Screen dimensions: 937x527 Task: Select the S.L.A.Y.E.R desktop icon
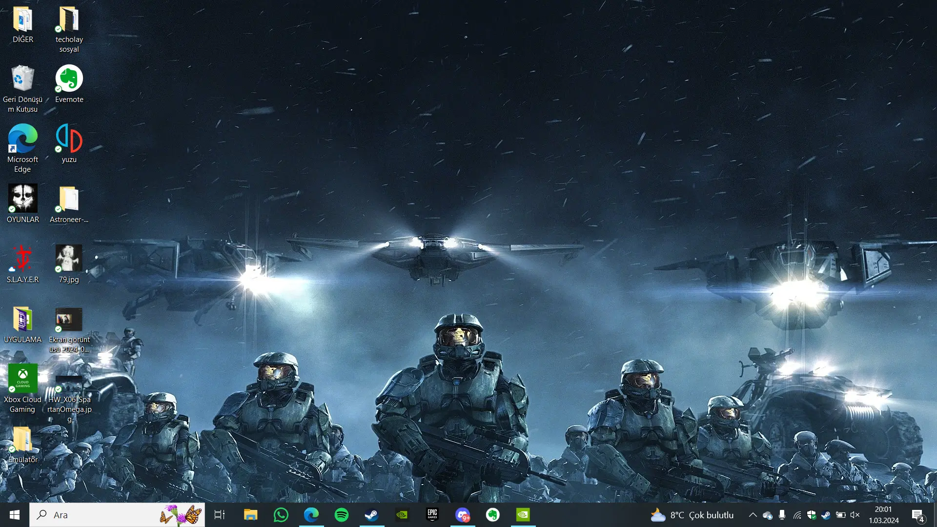pyautogui.click(x=22, y=264)
